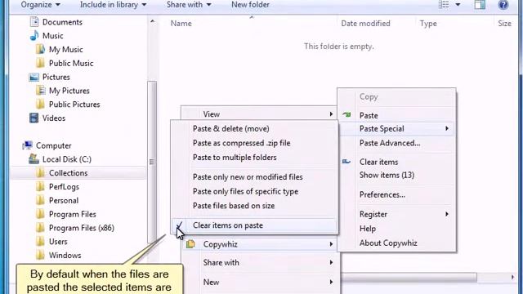Toggle the Clear items on paste checkmark
This screenshot has height=294, width=523.
pos(180,225)
